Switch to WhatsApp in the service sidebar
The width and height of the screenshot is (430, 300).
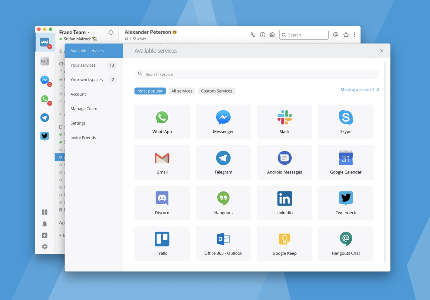45,99
